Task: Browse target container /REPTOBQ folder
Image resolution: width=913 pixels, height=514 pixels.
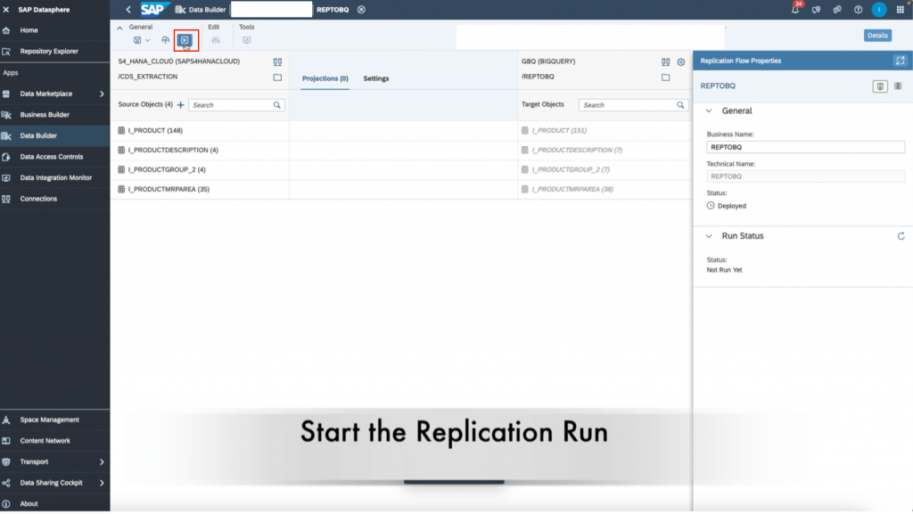Action: 665,78
